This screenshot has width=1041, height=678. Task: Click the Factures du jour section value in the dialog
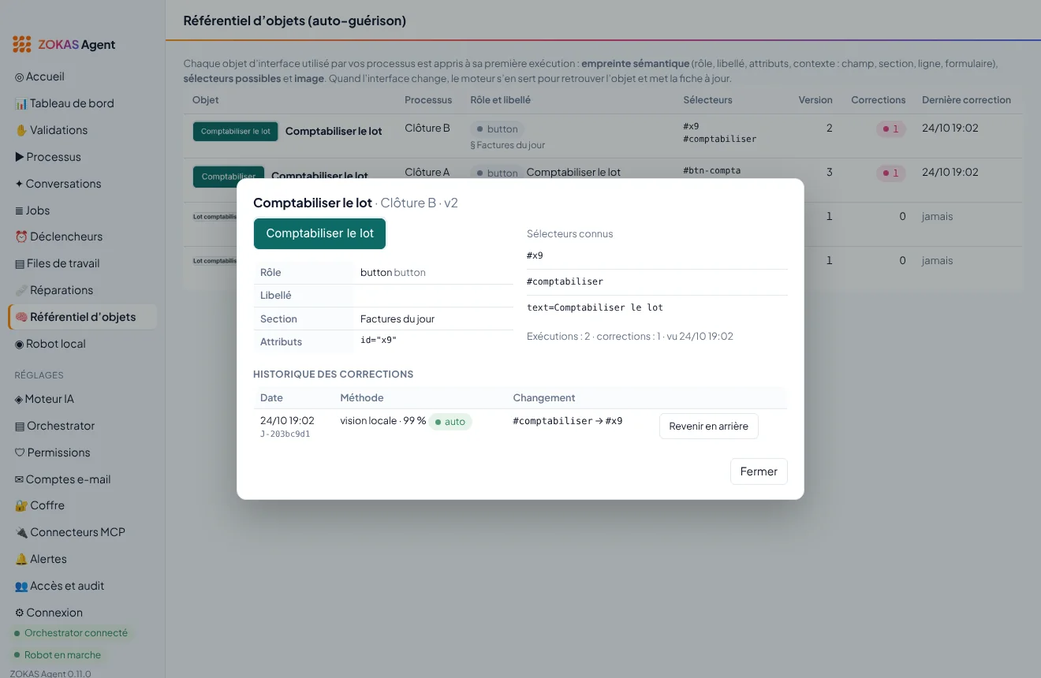pos(397,319)
